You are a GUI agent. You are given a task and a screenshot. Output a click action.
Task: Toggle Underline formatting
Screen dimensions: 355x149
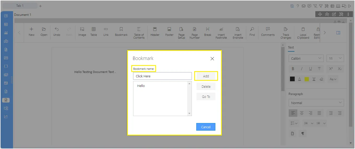[310, 69]
